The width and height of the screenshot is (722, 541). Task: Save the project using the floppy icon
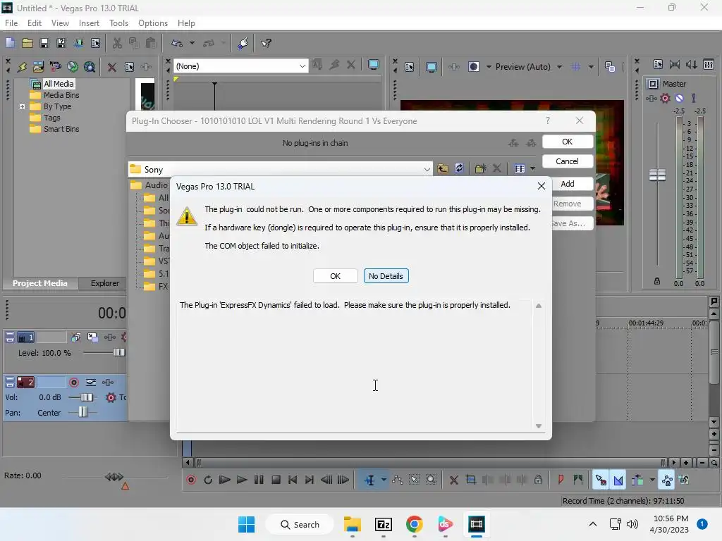point(44,43)
